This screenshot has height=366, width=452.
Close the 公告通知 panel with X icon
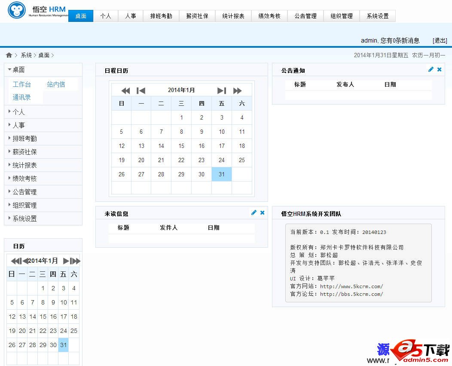439,70
